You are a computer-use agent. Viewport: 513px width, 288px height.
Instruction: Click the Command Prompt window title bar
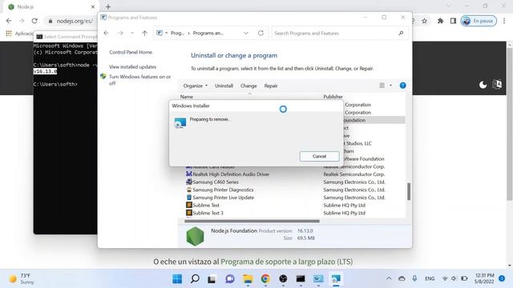click(x=66, y=37)
